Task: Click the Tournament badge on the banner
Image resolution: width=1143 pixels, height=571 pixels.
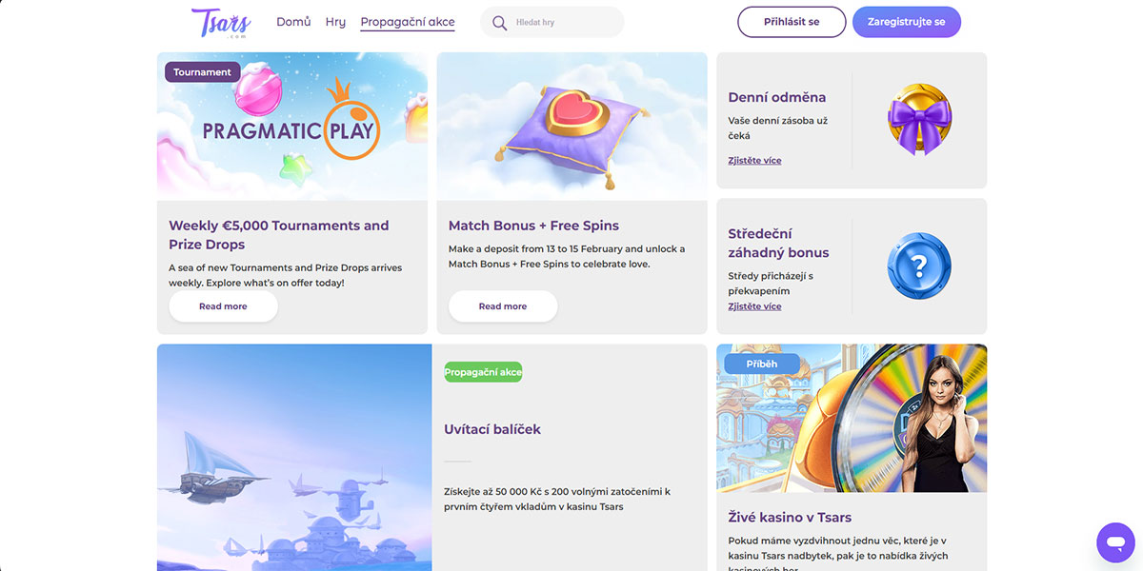Action: tap(202, 72)
